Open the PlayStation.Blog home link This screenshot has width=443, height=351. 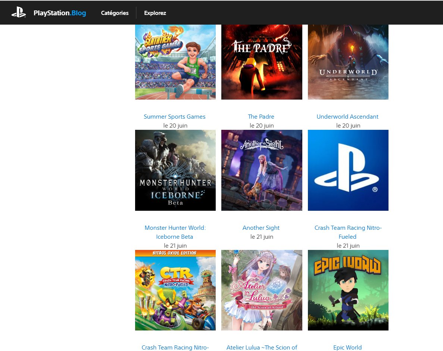coord(60,13)
